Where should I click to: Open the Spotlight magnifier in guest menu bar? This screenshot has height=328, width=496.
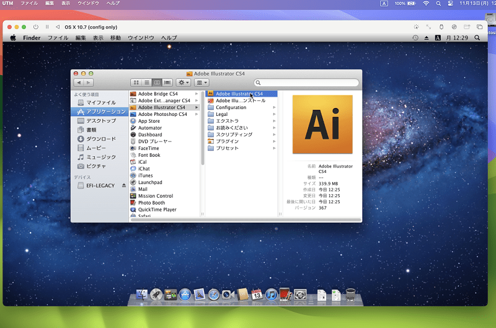[x=477, y=38]
